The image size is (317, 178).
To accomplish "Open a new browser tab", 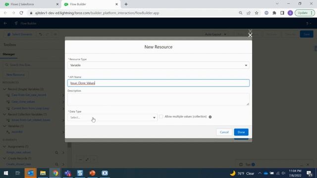I will click(126, 4).
